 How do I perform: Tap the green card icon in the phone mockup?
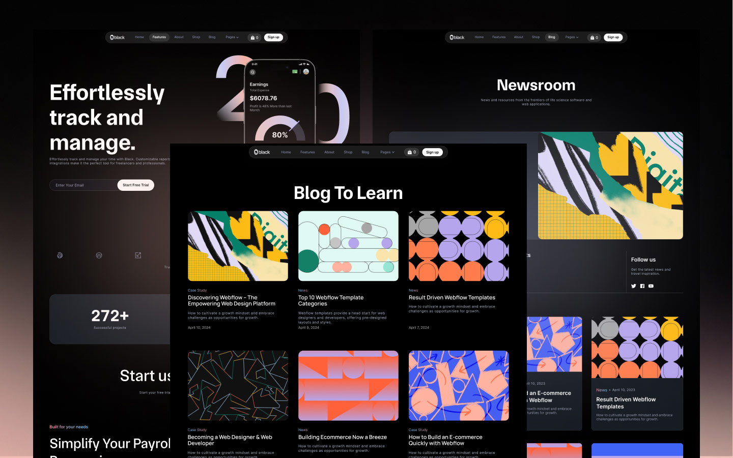tap(295, 72)
